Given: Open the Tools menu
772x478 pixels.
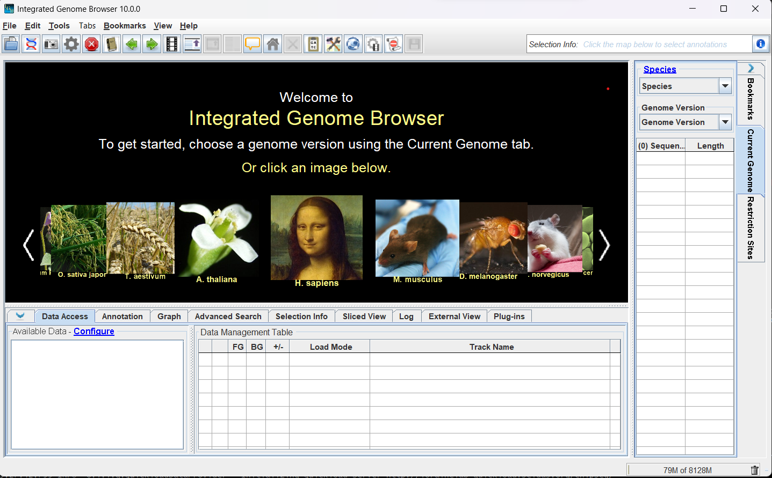Looking at the screenshot, I should point(59,26).
